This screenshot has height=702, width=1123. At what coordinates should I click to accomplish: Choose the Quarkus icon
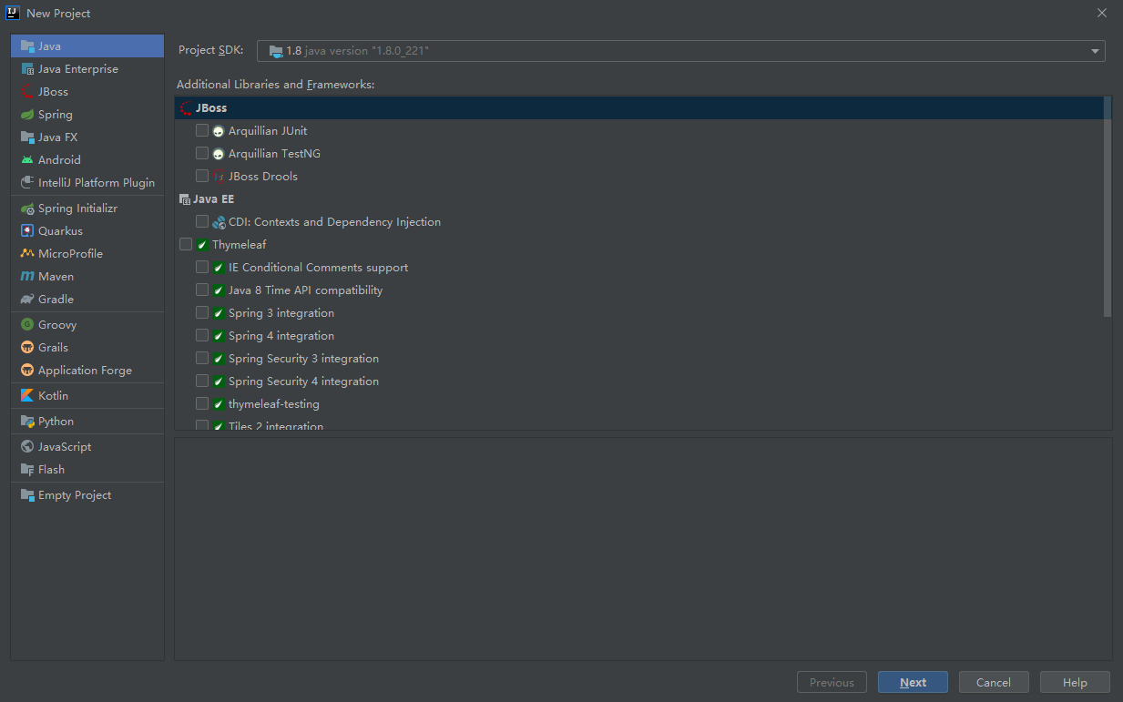point(27,231)
